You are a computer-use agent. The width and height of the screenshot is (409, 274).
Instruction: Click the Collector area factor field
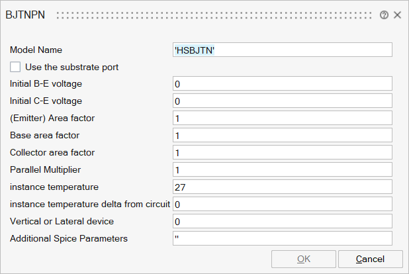pos(282,153)
